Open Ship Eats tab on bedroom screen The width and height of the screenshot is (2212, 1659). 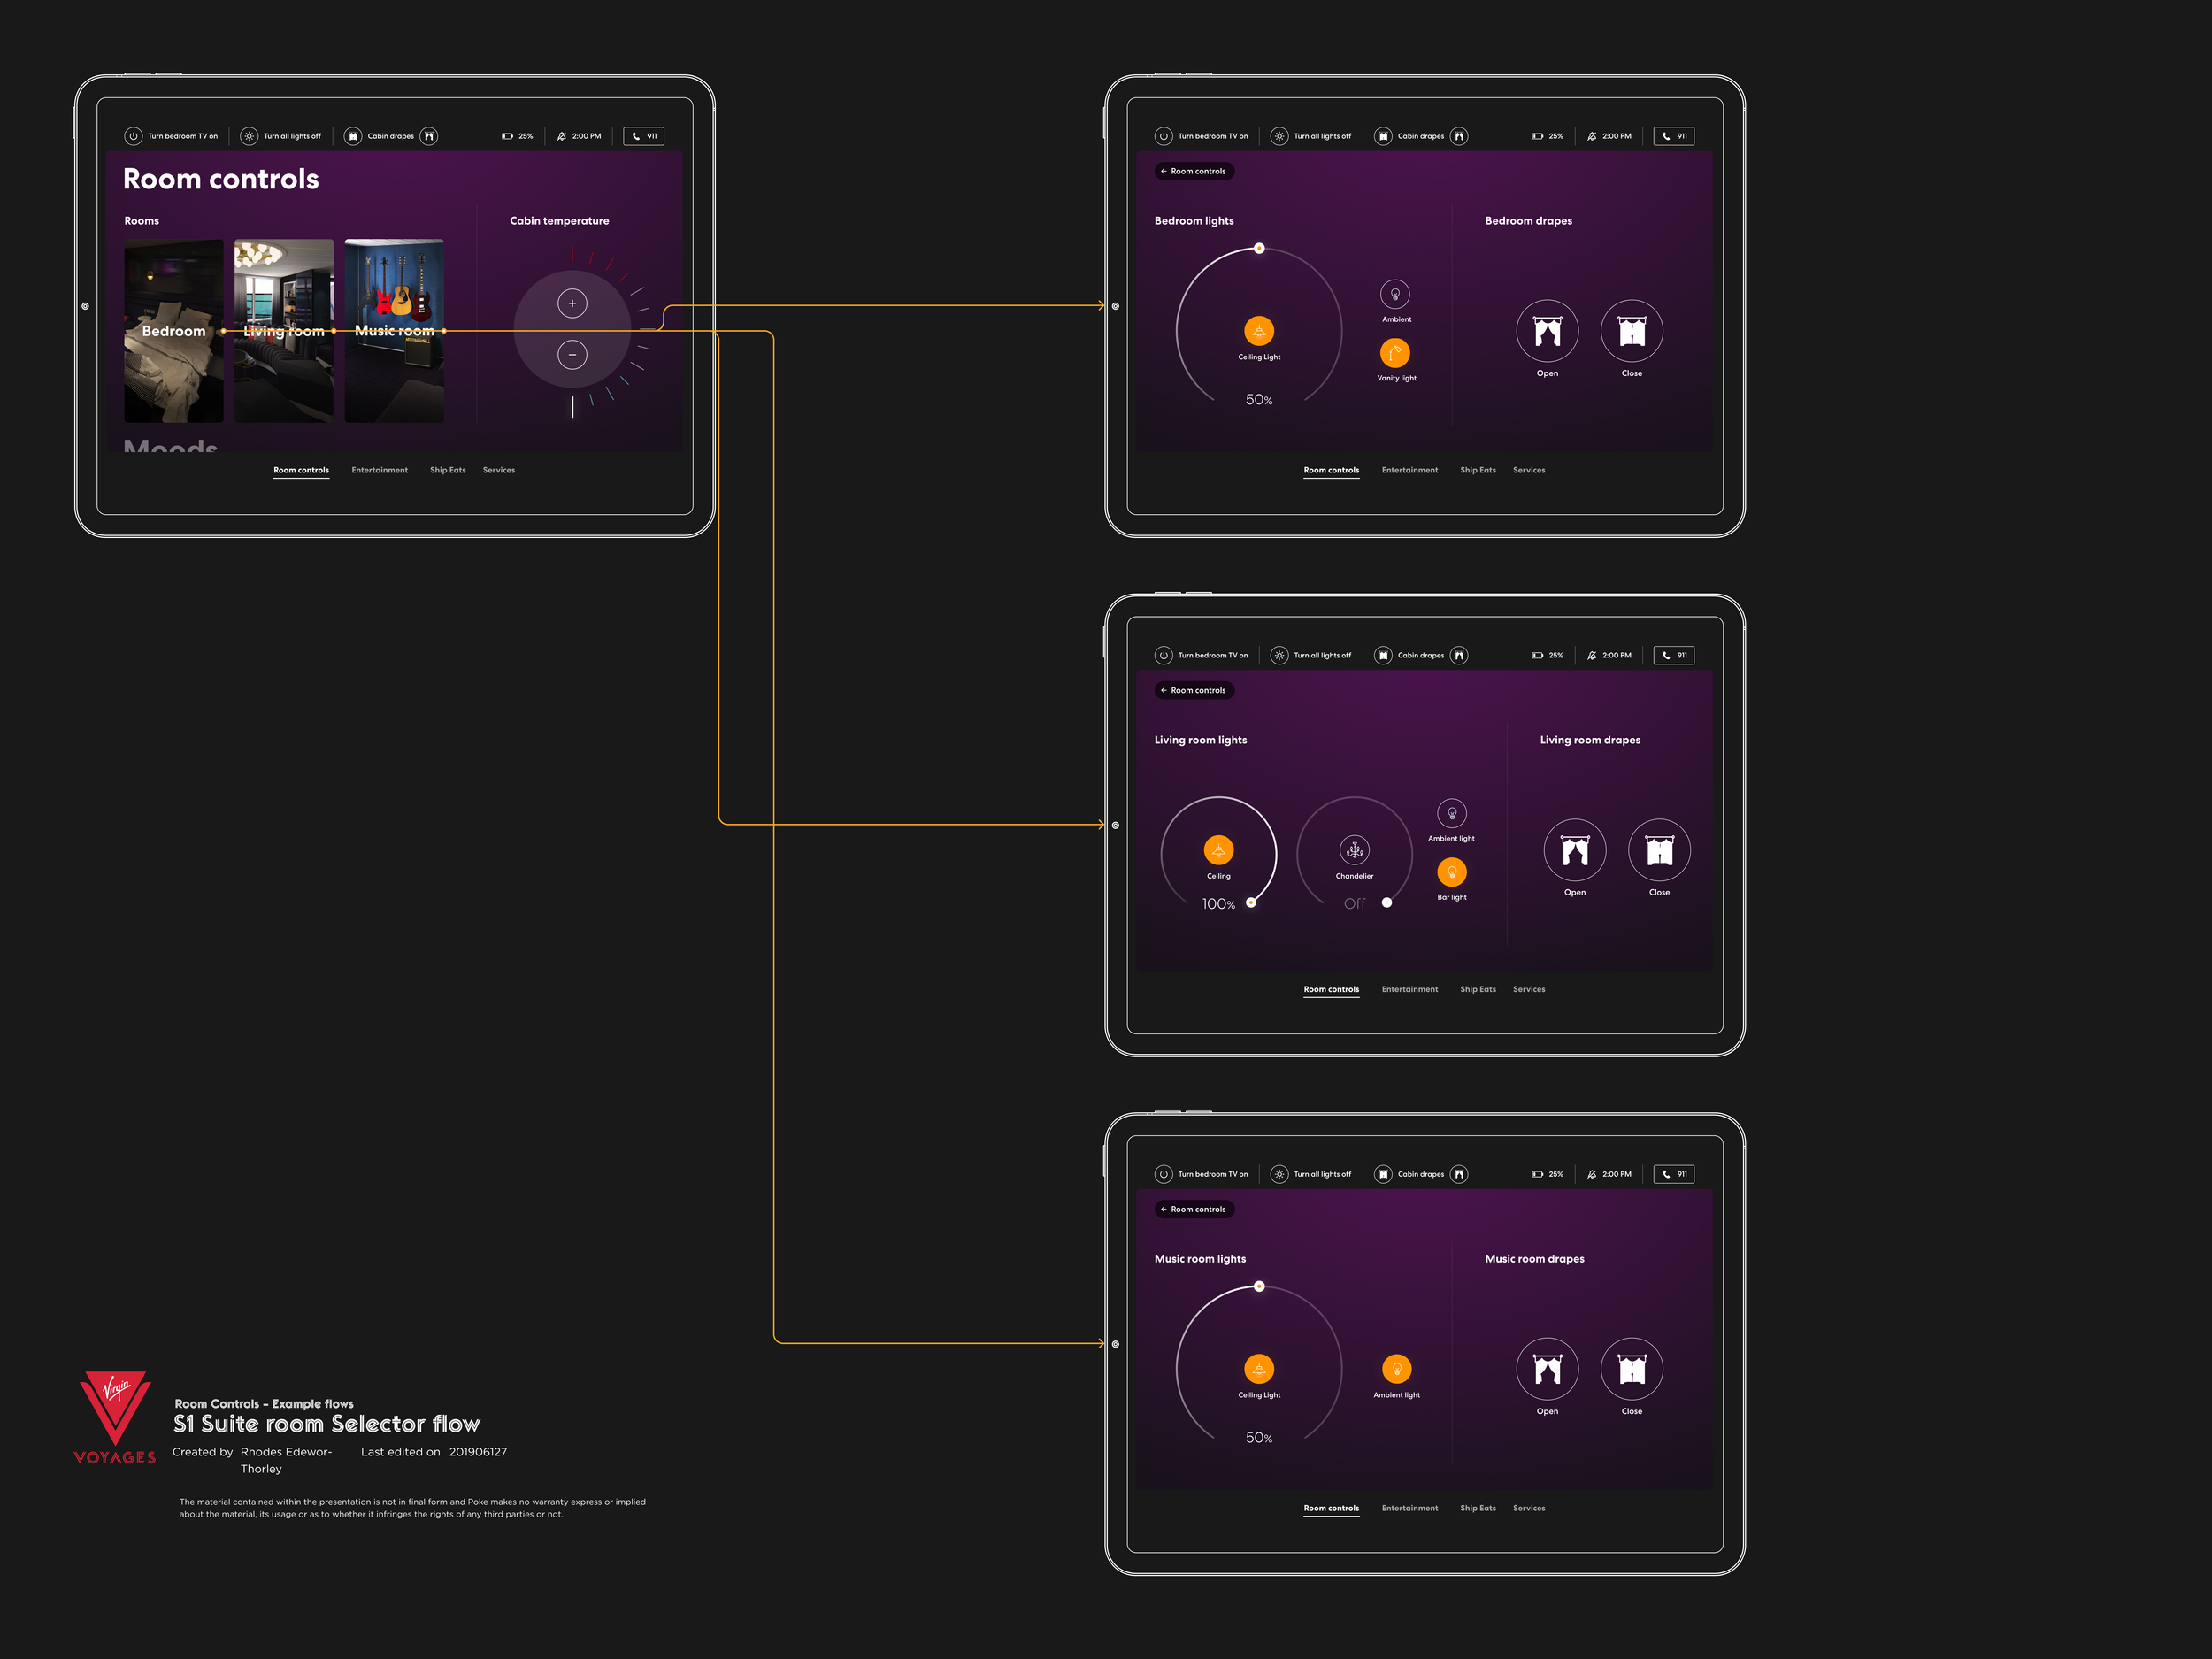tap(1477, 470)
